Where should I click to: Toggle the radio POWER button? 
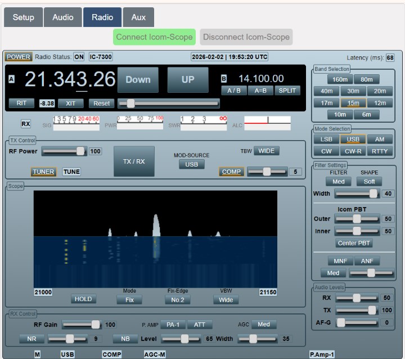(x=19, y=57)
